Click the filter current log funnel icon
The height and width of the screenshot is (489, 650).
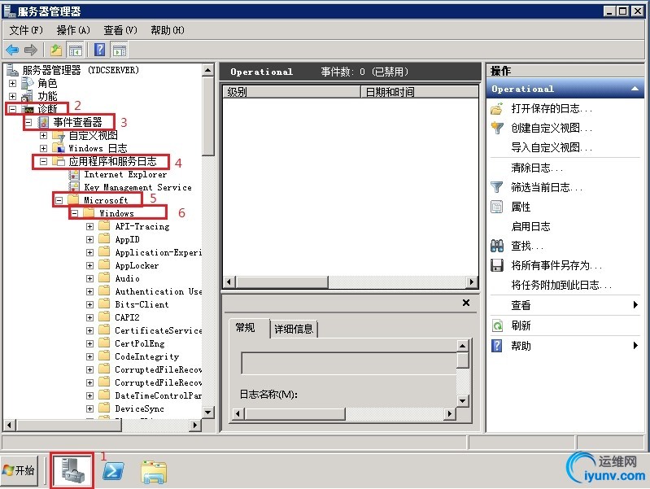click(496, 187)
